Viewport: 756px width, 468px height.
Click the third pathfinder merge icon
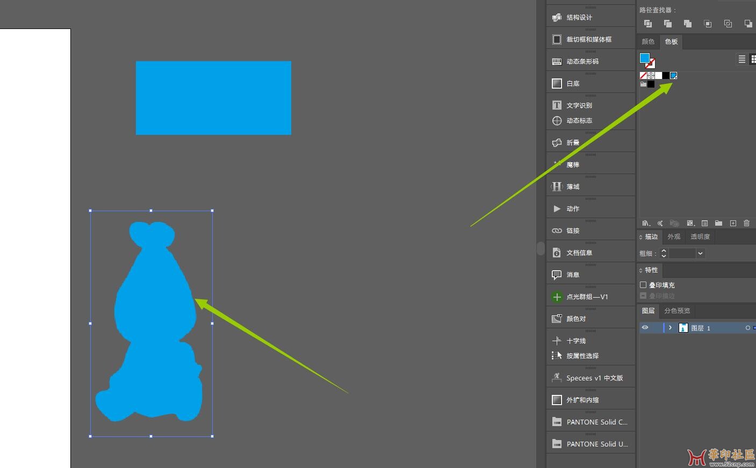[x=688, y=24]
